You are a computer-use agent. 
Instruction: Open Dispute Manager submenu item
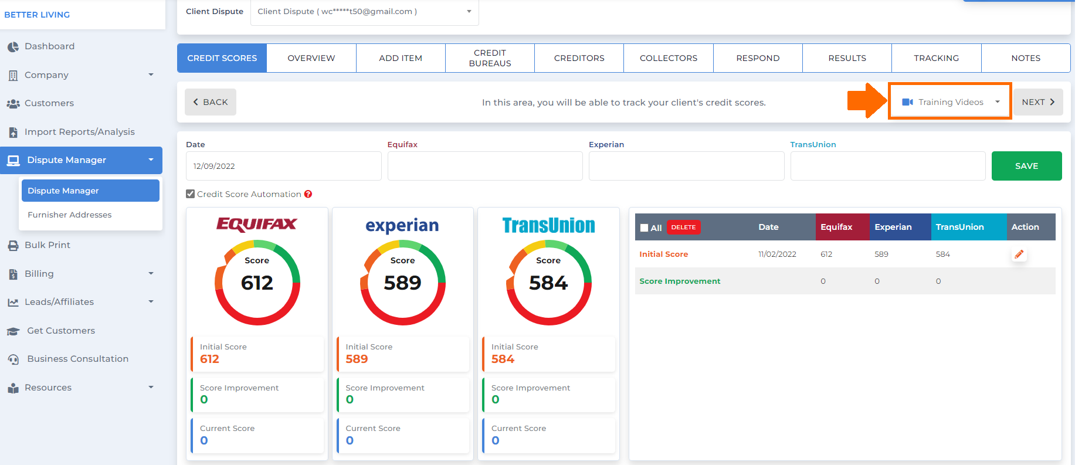(x=90, y=191)
